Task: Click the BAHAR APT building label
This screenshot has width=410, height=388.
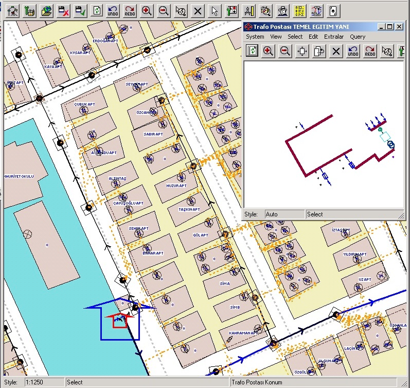Action: pos(153,253)
